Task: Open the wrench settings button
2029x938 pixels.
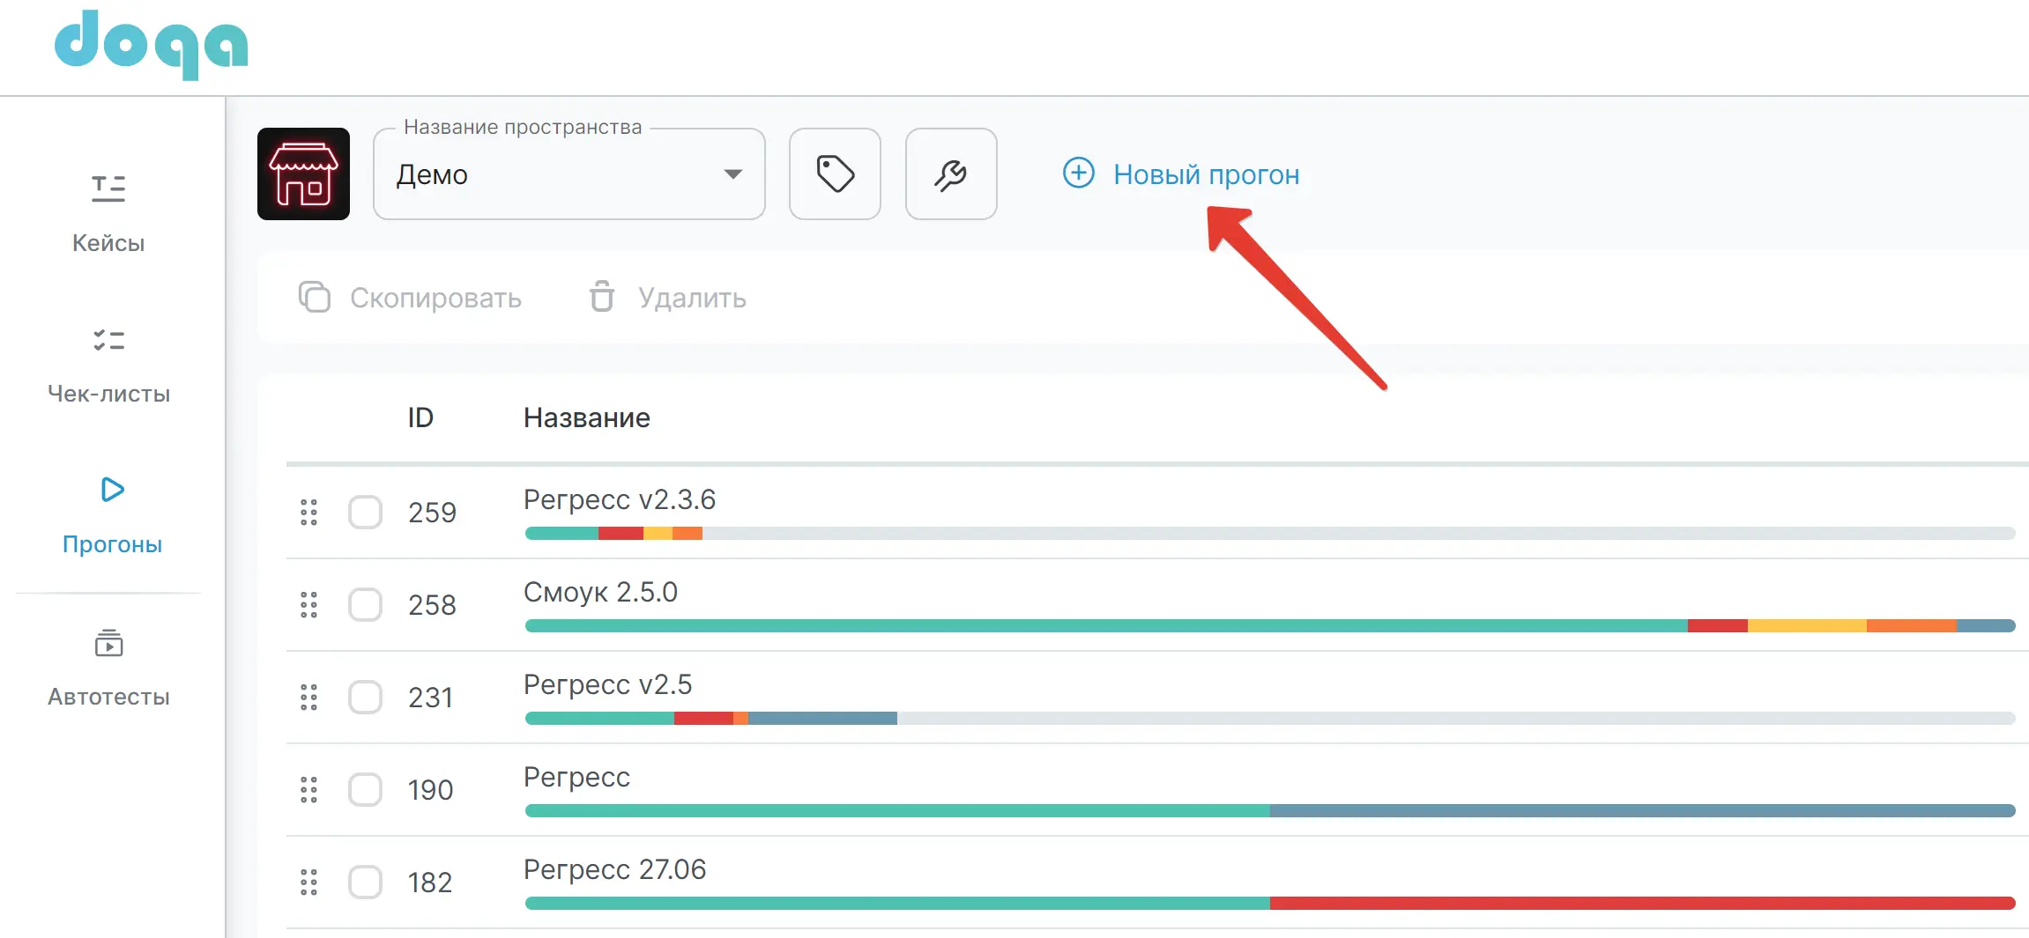Action: (x=950, y=174)
